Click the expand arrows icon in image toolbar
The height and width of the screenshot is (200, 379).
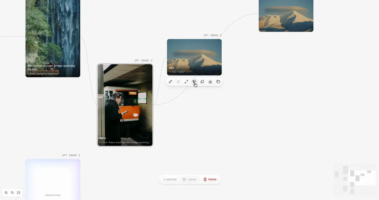[x=186, y=82]
